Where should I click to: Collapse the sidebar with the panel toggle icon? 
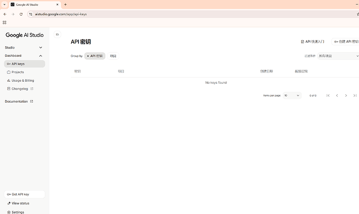(57, 34)
